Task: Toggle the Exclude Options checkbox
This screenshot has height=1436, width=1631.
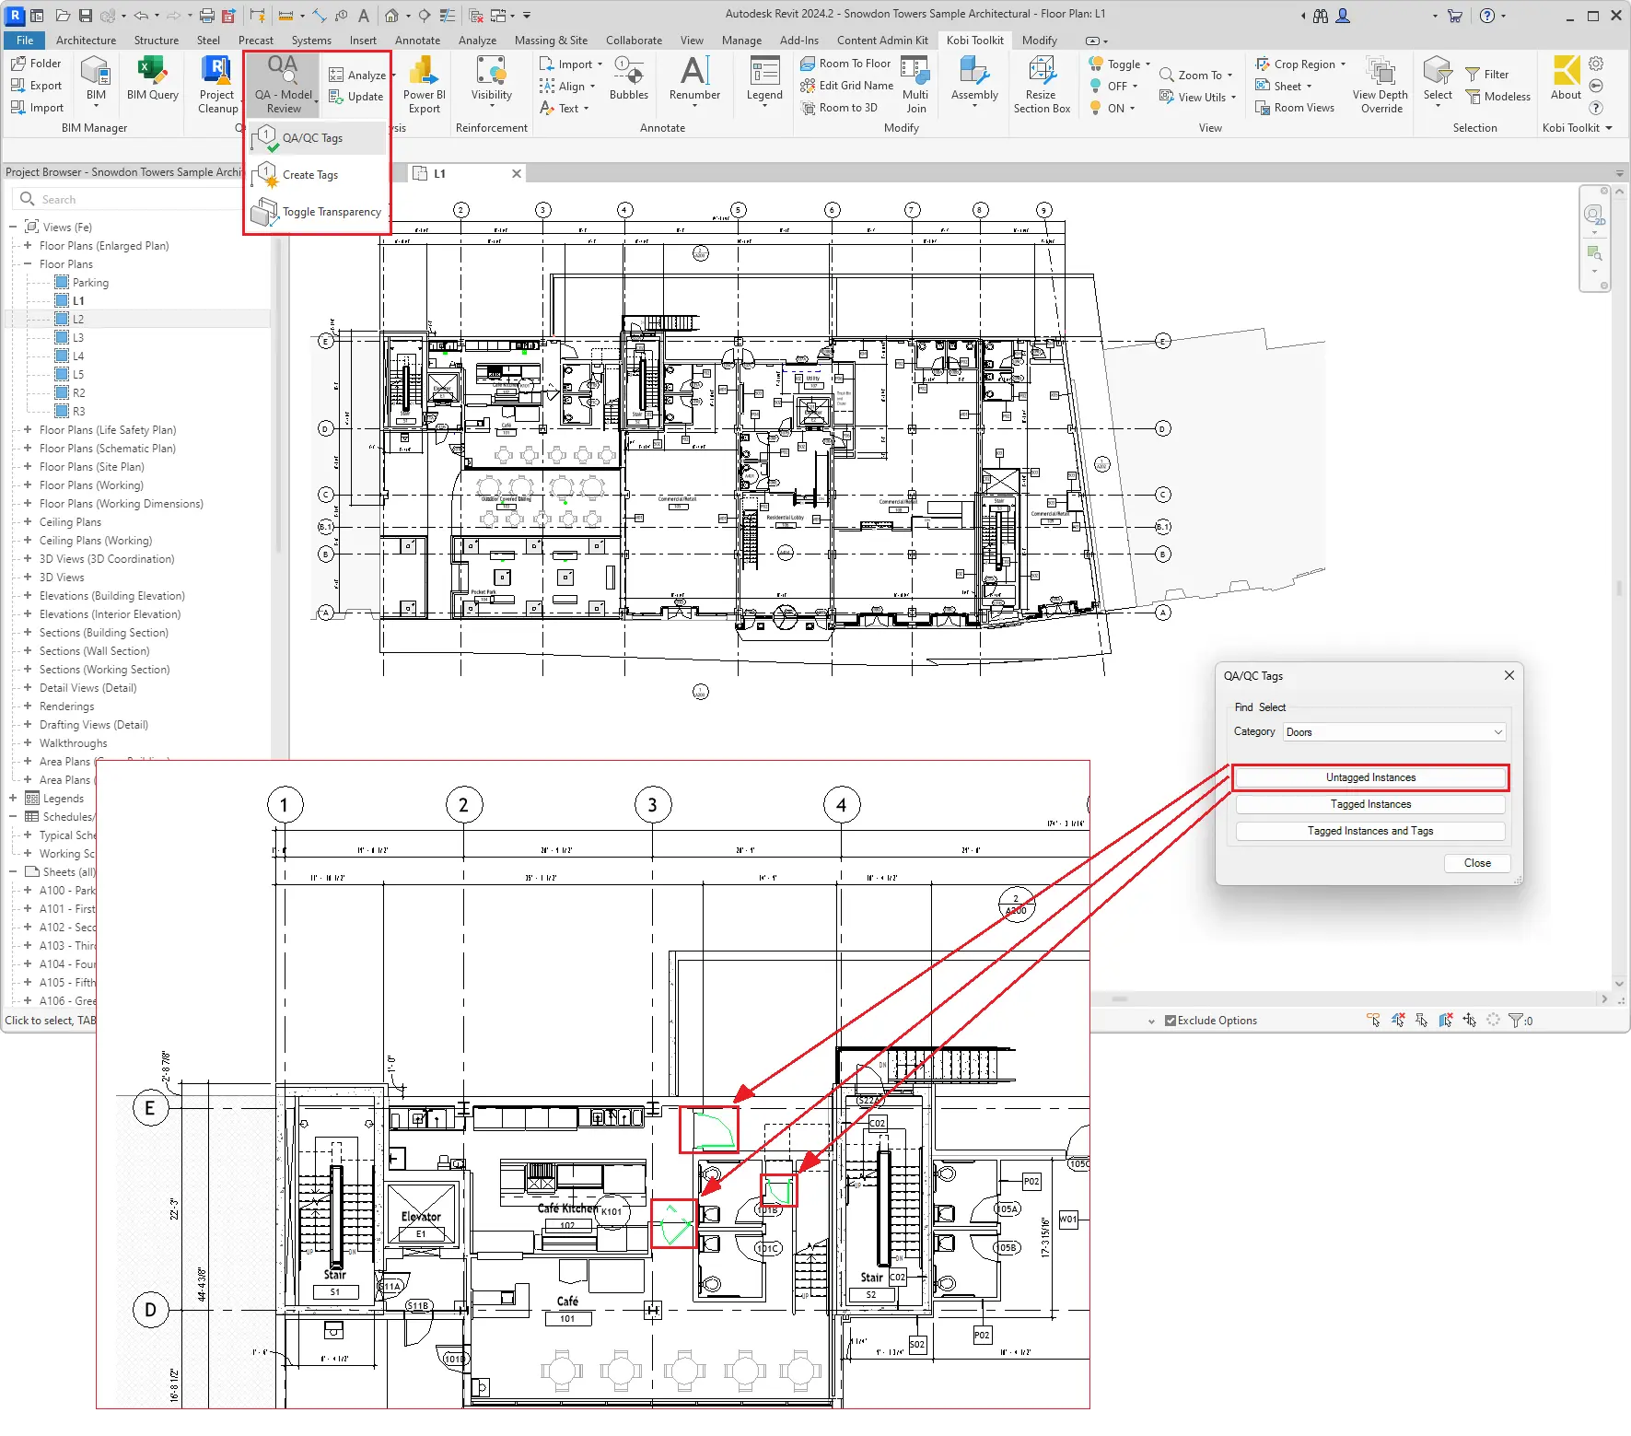Action: (1170, 1020)
